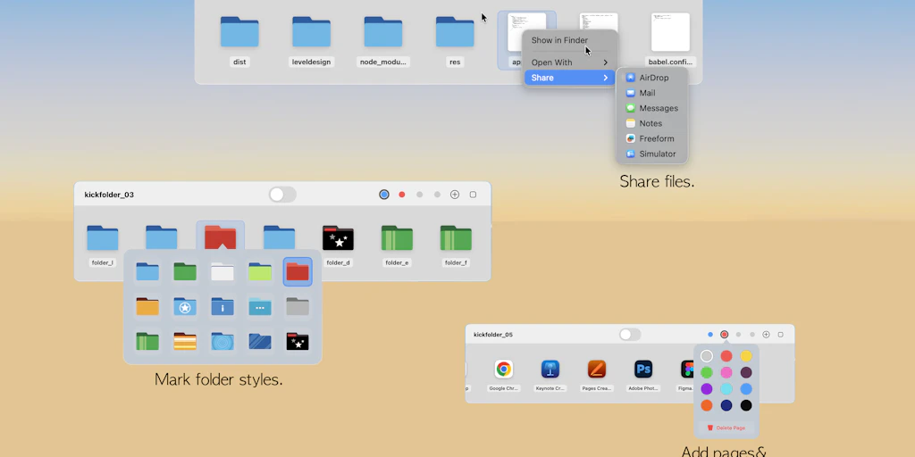Screen dimensions: 915x457
Task: Add a new page in kickfolder_05
Action: pos(766,335)
